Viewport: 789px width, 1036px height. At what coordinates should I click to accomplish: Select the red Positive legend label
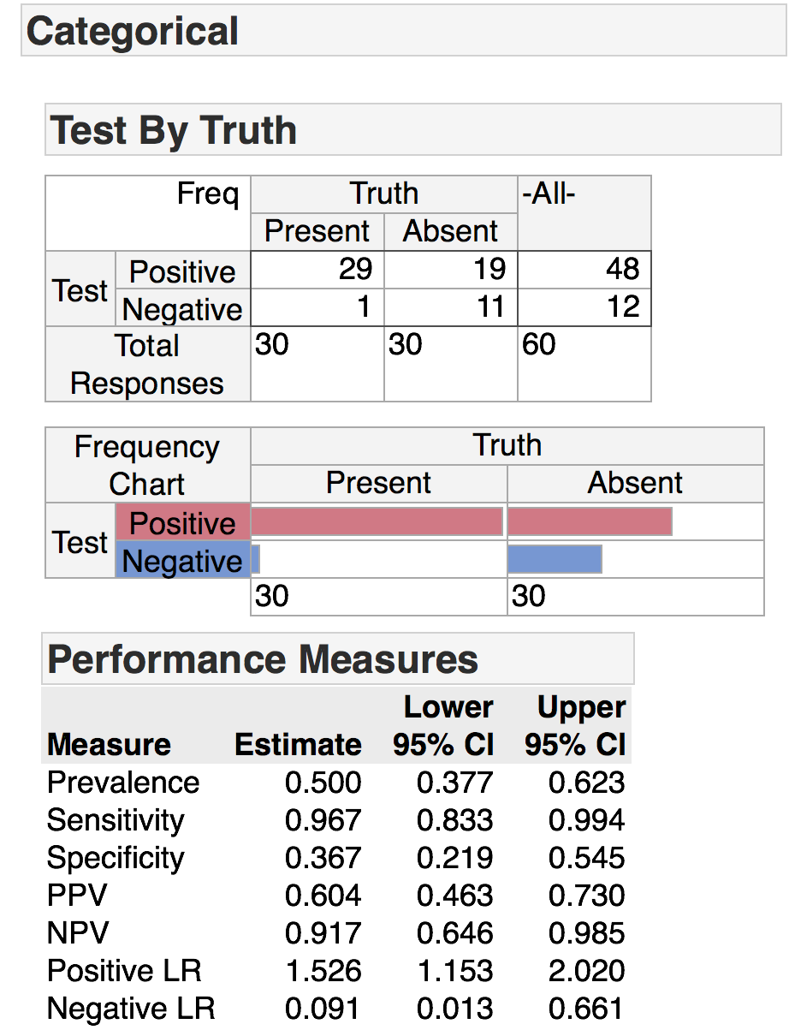pos(182,522)
